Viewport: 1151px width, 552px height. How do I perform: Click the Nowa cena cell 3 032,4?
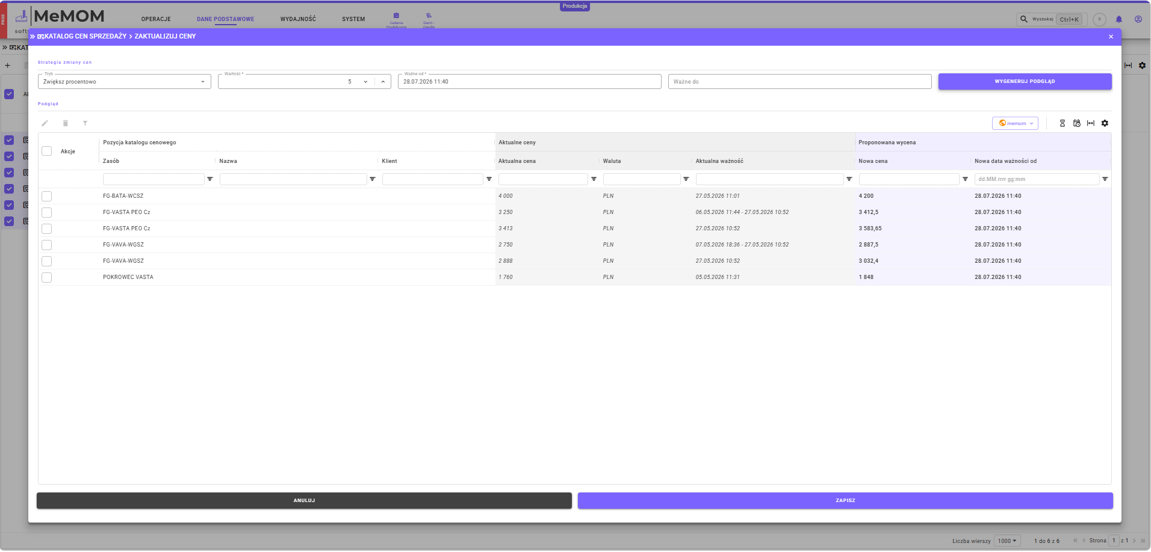869,261
